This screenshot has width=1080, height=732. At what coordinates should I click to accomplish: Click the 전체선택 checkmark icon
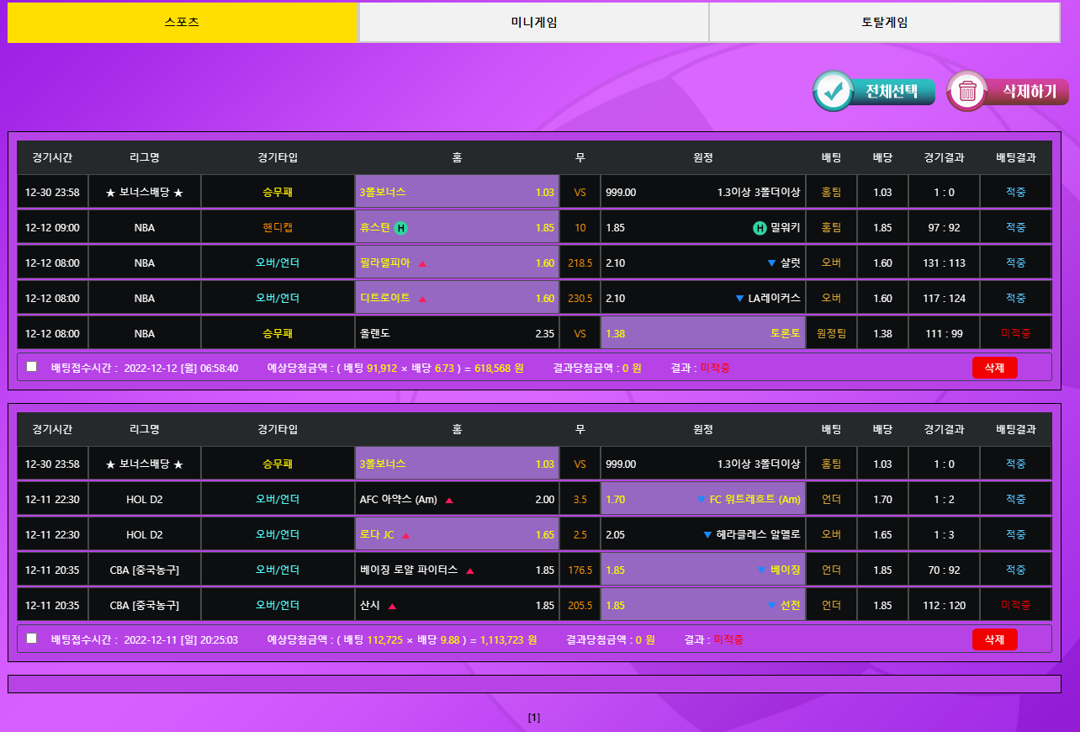coord(834,91)
